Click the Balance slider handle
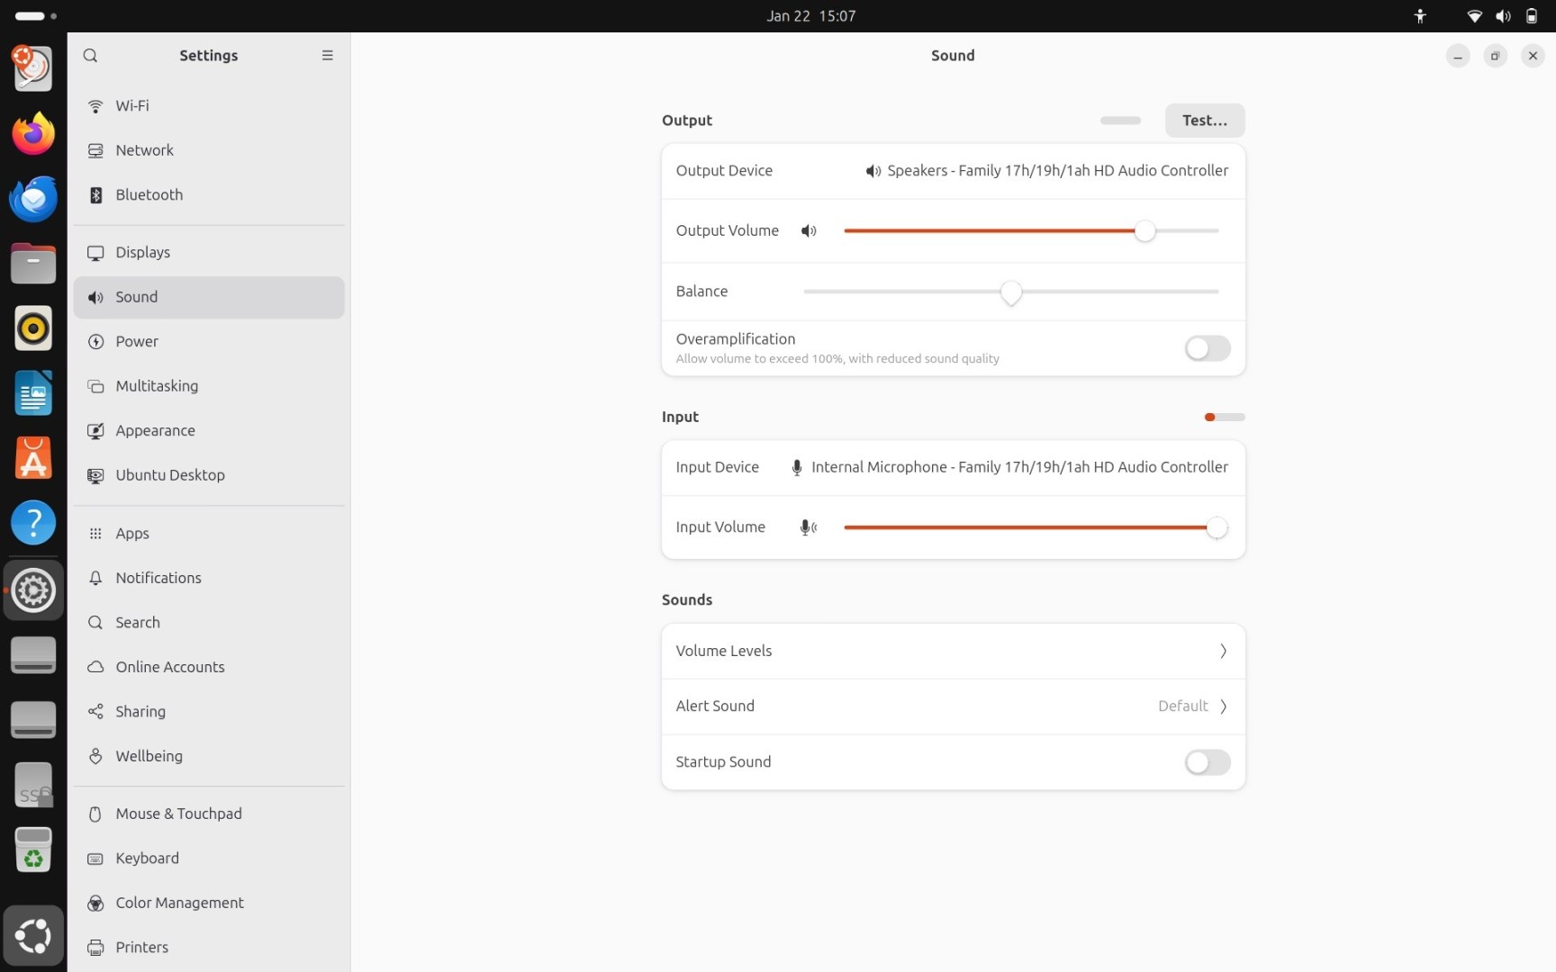 click(1011, 292)
